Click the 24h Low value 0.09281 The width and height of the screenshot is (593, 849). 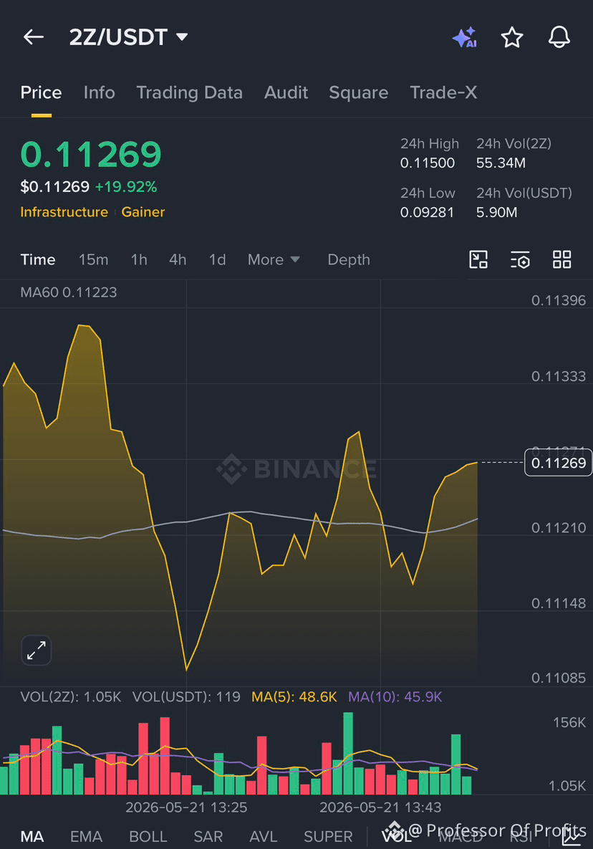[427, 212]
